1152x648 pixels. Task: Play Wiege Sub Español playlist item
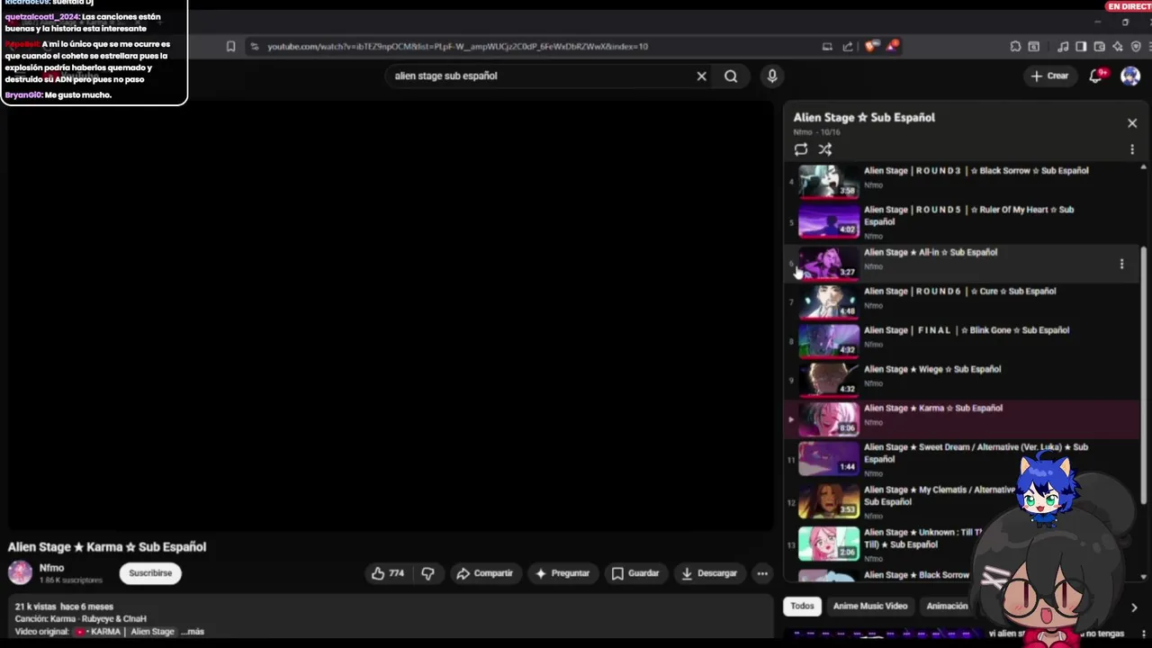pos(963,379)
